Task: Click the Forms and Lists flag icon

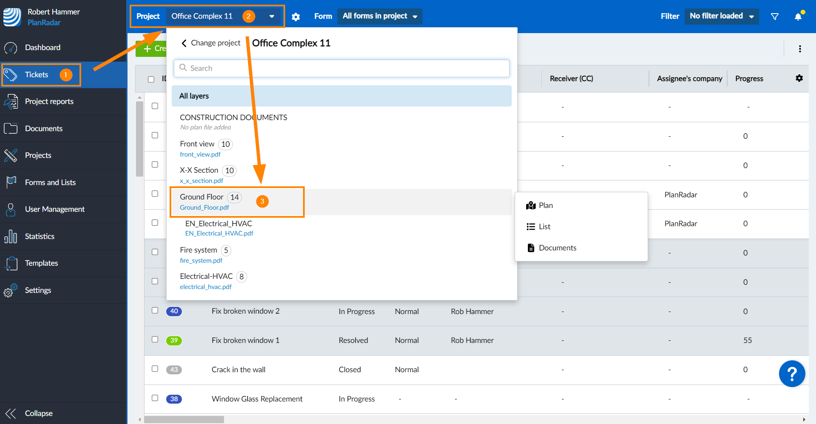Action: point(11,183)
